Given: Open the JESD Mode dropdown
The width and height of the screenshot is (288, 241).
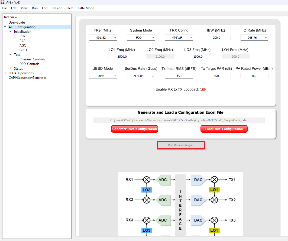Looking at the screenshot, I should tap(103, 76).
